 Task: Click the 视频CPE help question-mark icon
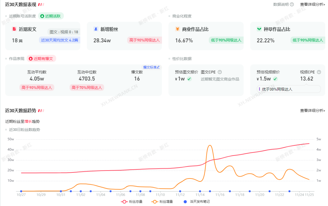(319, 72)
